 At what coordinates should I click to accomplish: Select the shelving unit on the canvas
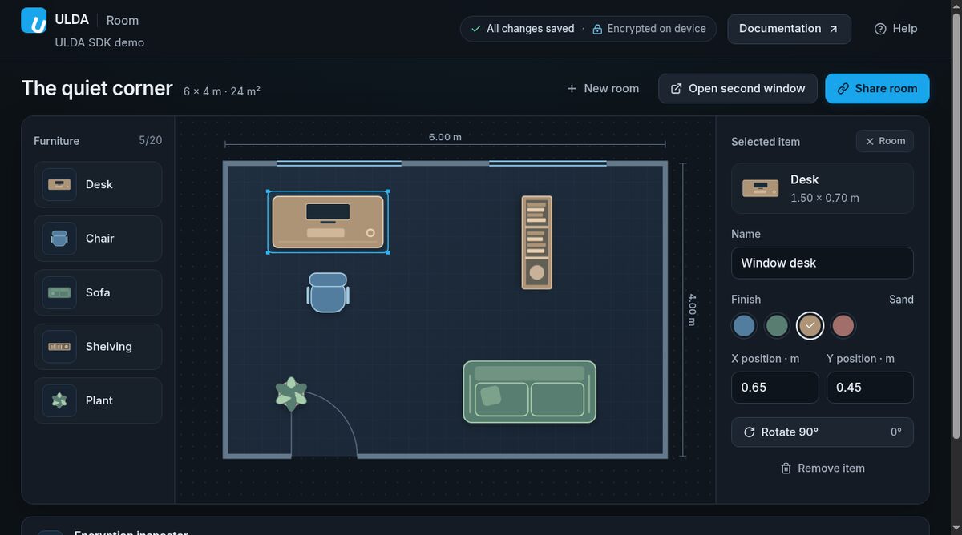point(536,243)
